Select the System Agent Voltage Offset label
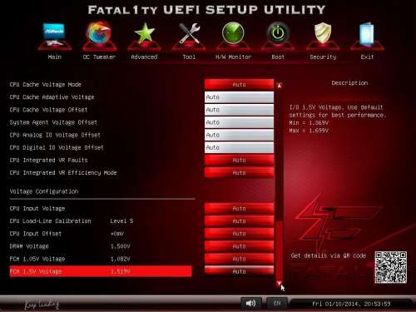The image size is (416, 312). [x=53, y=122]
